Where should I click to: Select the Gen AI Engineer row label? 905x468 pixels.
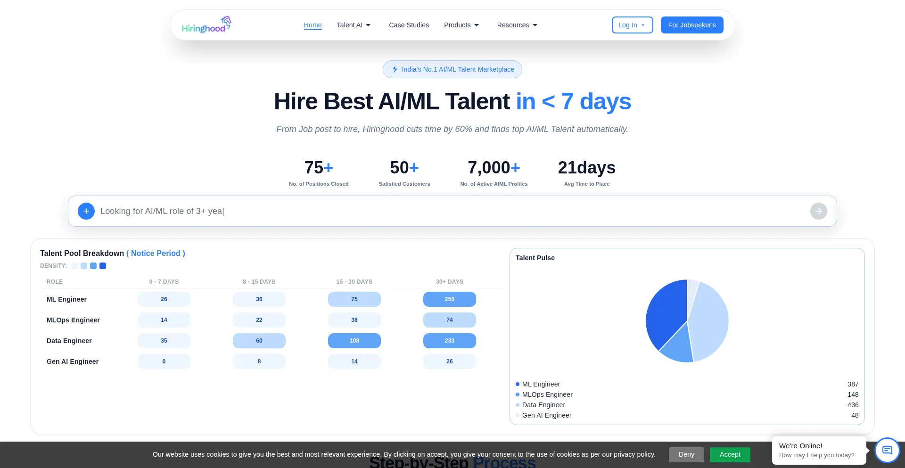click(x=73, y=361)
